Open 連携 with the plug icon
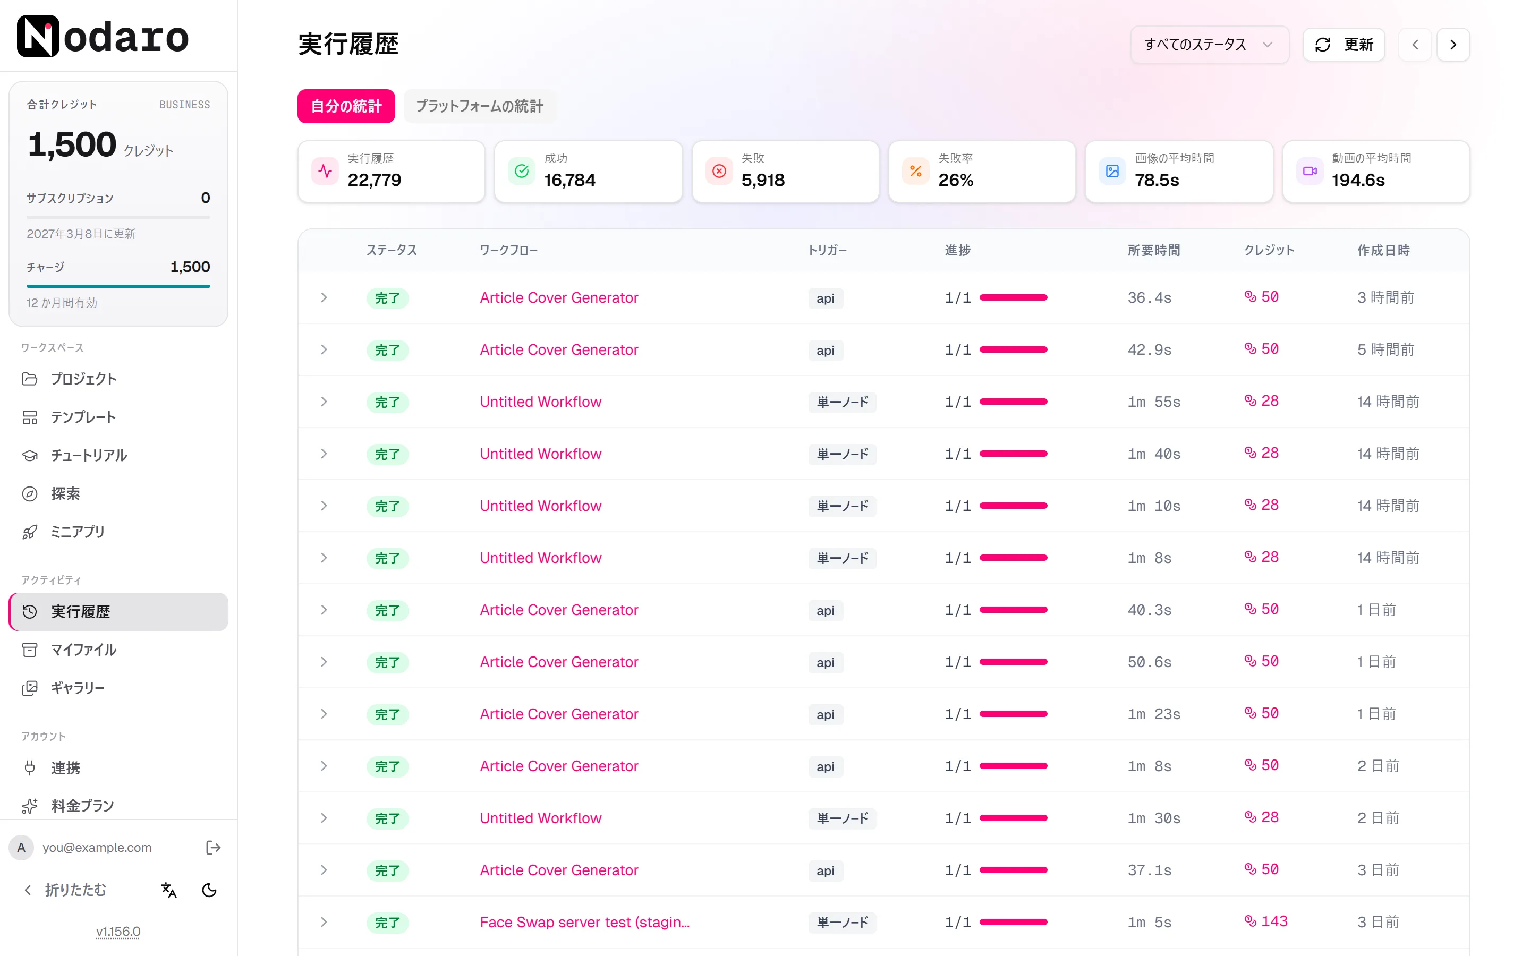 (118, 767)
